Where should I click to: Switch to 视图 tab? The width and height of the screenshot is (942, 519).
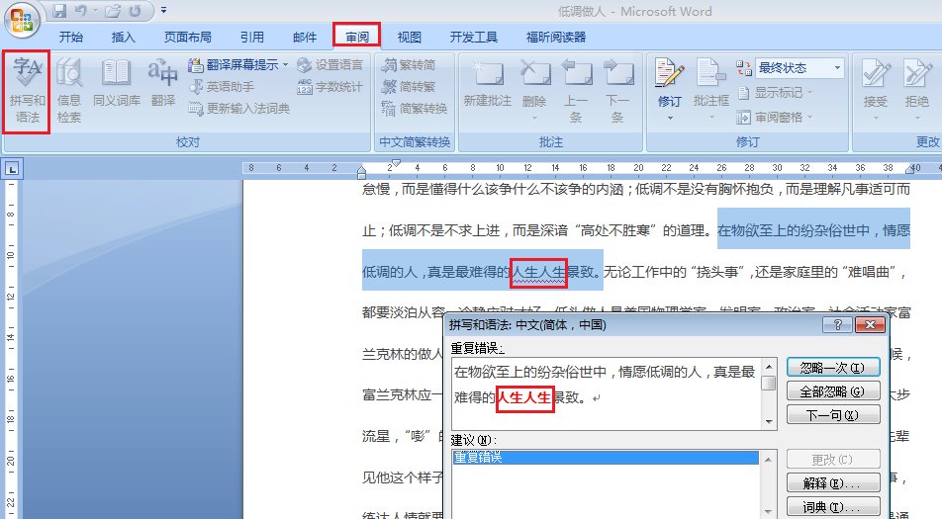pyautogui.click(x=409, y=38)
